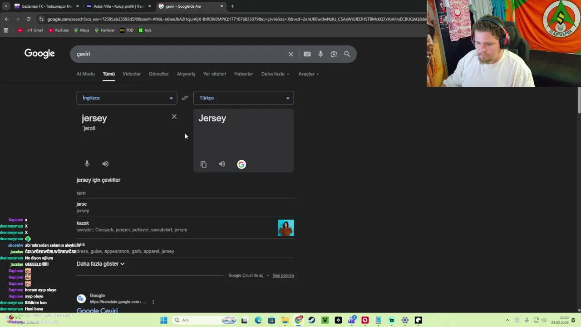Open options menu for translate.google.com result
The width and height of the screenshot is (581, 327).
click(153, 302)
